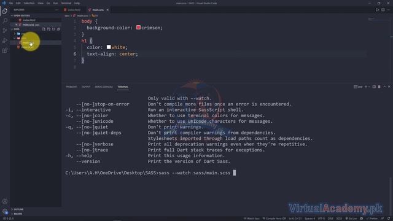Open the Manage gear icon
The height and width of the screenshot is (221, 393).
point(5,211)
